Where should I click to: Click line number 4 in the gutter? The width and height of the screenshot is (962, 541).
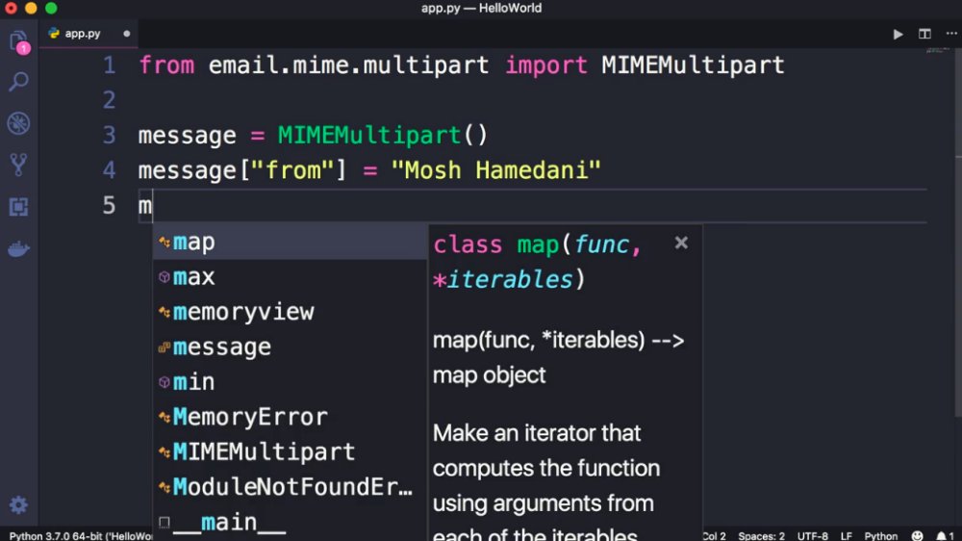(110, 170)
